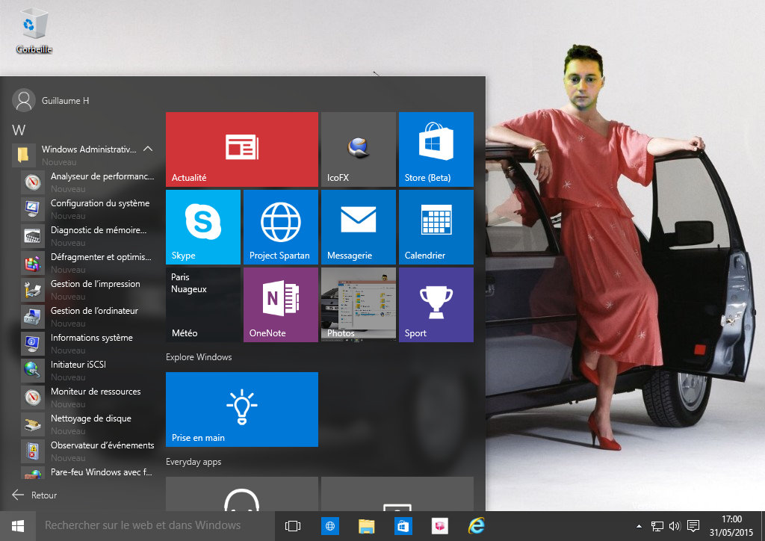
Task: Click the Everyday apps group heading
Action: tap(193, 462)
